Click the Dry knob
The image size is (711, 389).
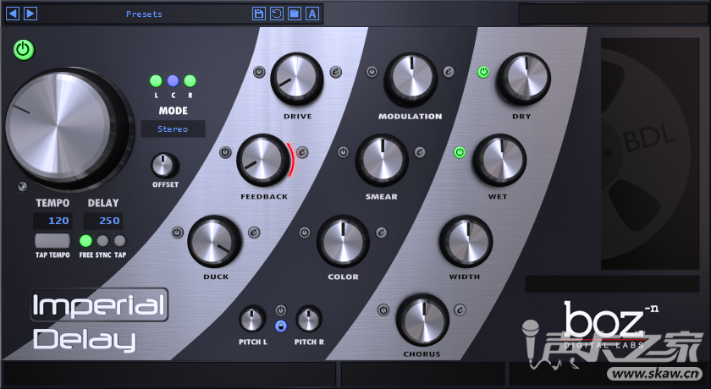[524, 79]
